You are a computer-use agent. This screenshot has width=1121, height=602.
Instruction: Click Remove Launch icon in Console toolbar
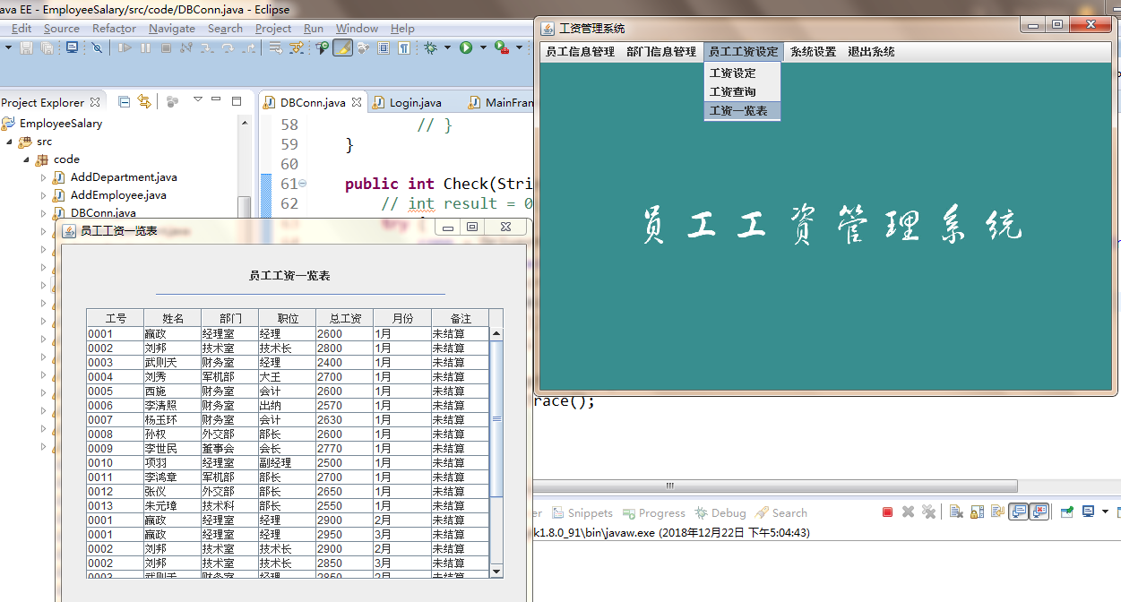pyautogui.click(x=908, y=512)
